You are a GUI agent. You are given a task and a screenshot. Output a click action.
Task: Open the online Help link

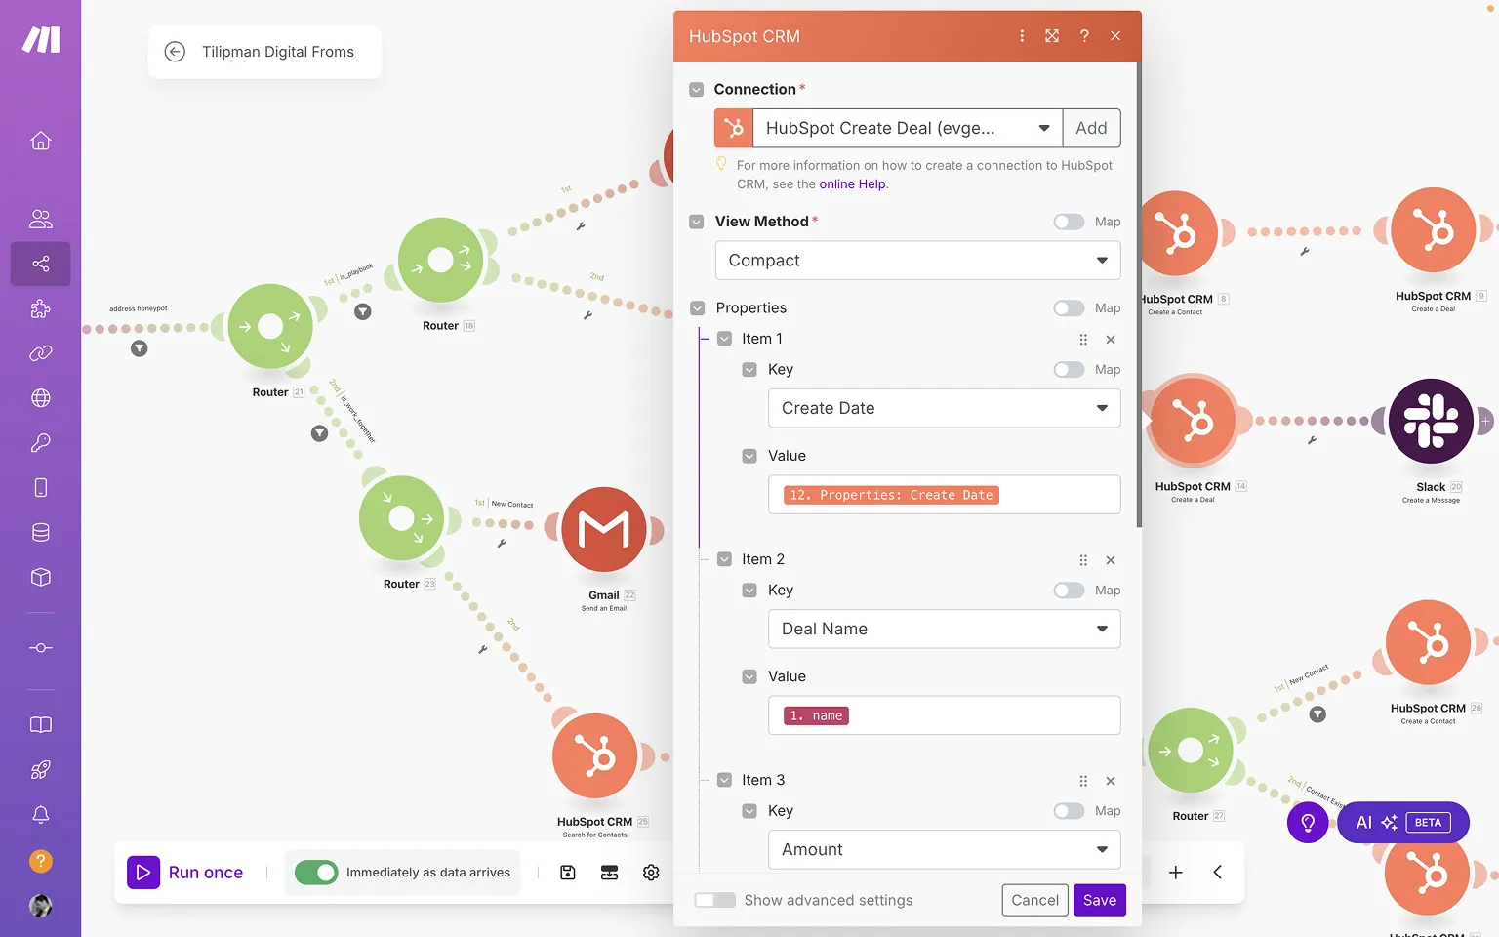tap(852, 184)
